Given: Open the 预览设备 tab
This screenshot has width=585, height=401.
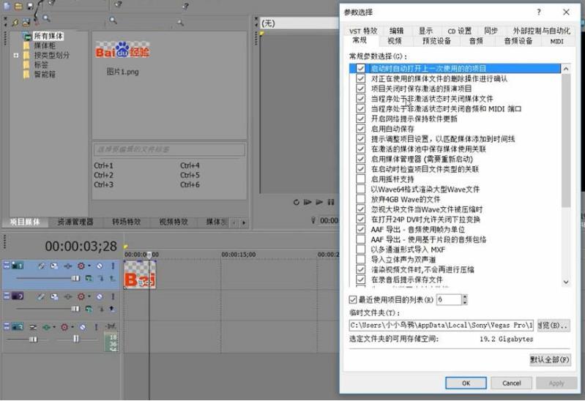Looking at the screenshot, I should 436,41.
